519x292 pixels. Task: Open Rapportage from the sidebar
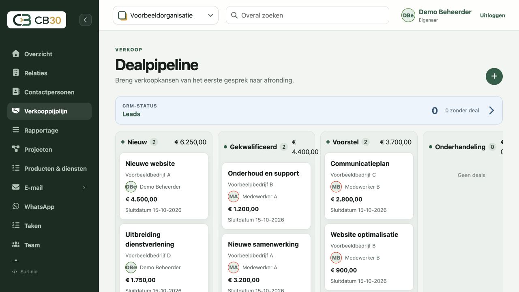[x=49, y=130]
